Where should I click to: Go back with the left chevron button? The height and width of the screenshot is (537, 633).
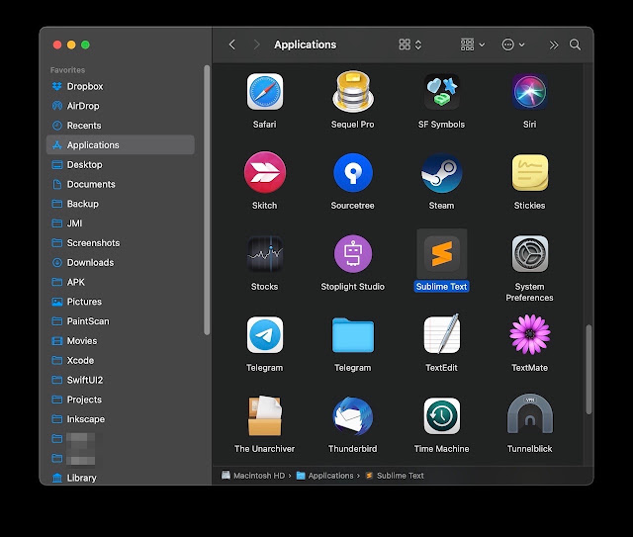coord(232,45)
